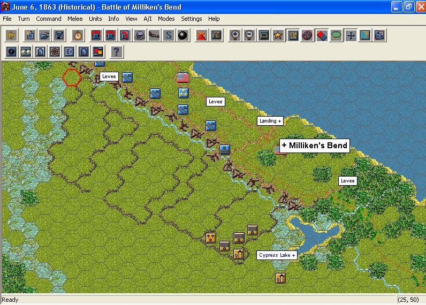Screen dimensions: 426x305
Task: Click the black cannonball icon
Action: click(183, 36)
